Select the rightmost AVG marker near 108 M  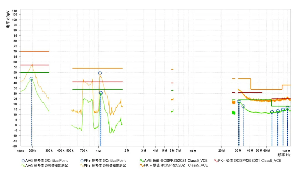(287, 108)
